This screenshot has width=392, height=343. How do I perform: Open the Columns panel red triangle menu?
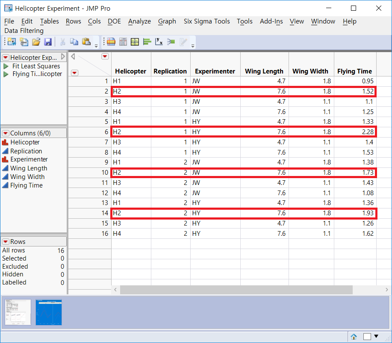[x=6, y=133]
